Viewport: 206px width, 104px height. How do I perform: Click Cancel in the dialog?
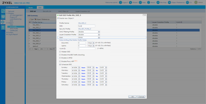[141, 97]
